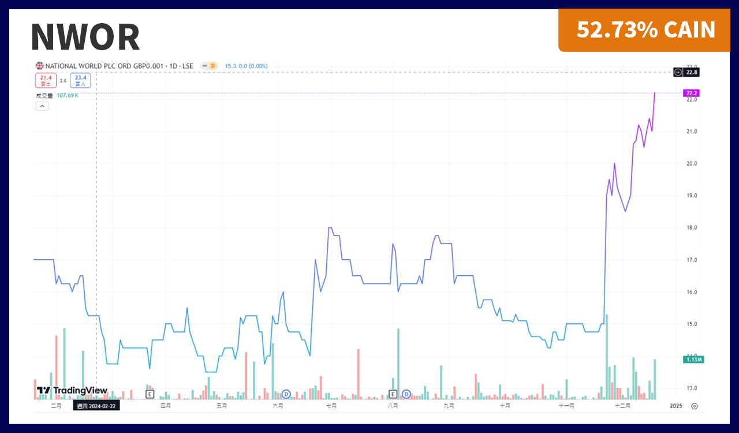Click the 十二月 time axis label
This screenshot has height=433, width=739.
622,406
